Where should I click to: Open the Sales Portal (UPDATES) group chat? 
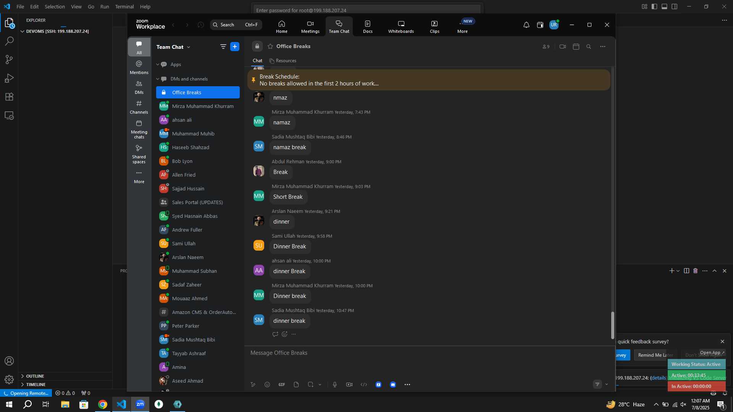click(198, 202)
